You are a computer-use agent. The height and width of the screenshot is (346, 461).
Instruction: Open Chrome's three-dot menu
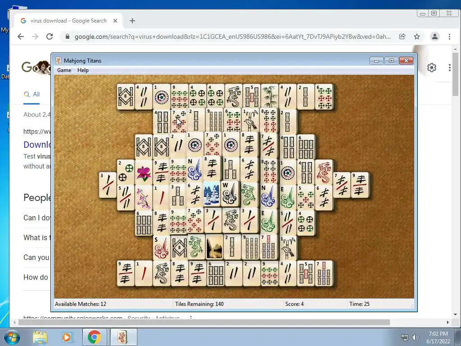pyautogui.click(x=449, y=36)
